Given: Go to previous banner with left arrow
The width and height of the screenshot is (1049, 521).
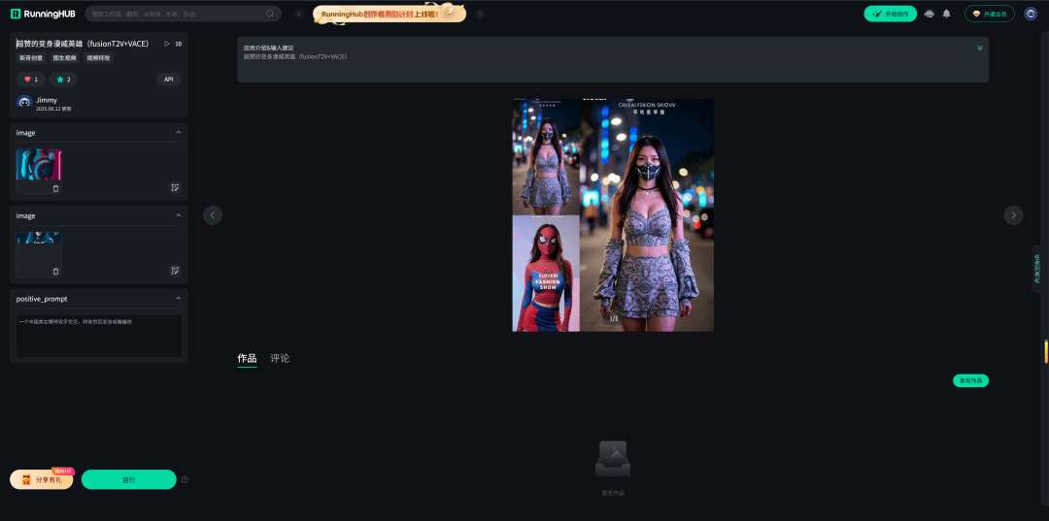Looking at the screenshot, I should pos(299,14).
